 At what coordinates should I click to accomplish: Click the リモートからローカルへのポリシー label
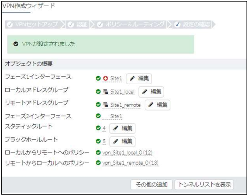pos(47,163)
